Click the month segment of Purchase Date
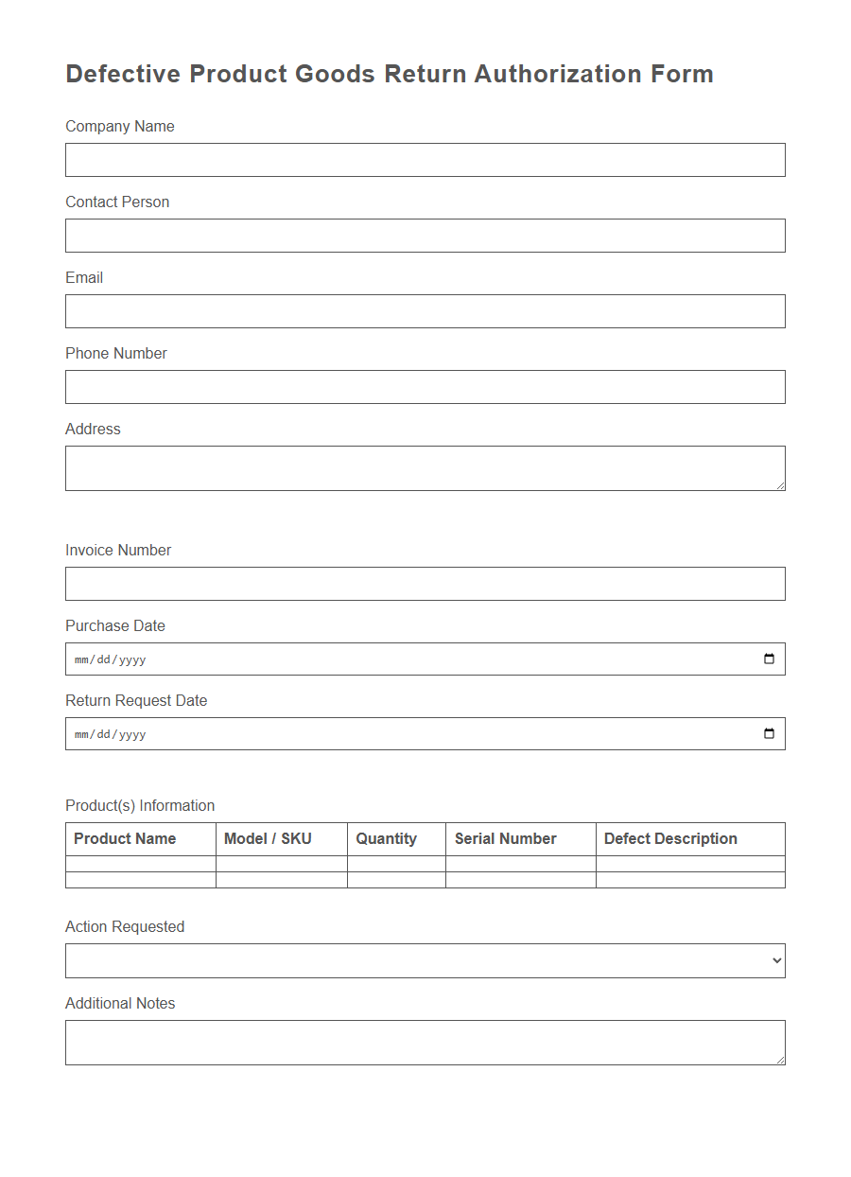 coord(81,659)
